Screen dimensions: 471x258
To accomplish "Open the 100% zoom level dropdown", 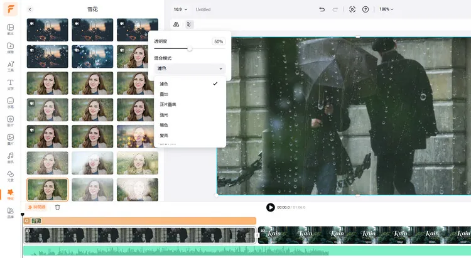I will 386,9.
